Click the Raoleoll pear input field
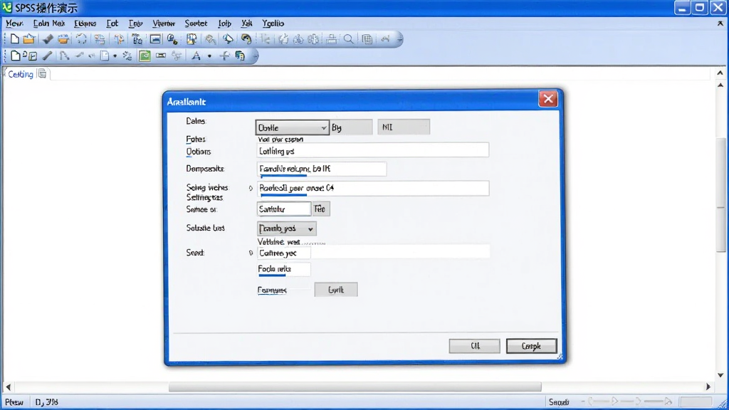The height and width of the screenshot is (410, 729). tap(372, 188)
